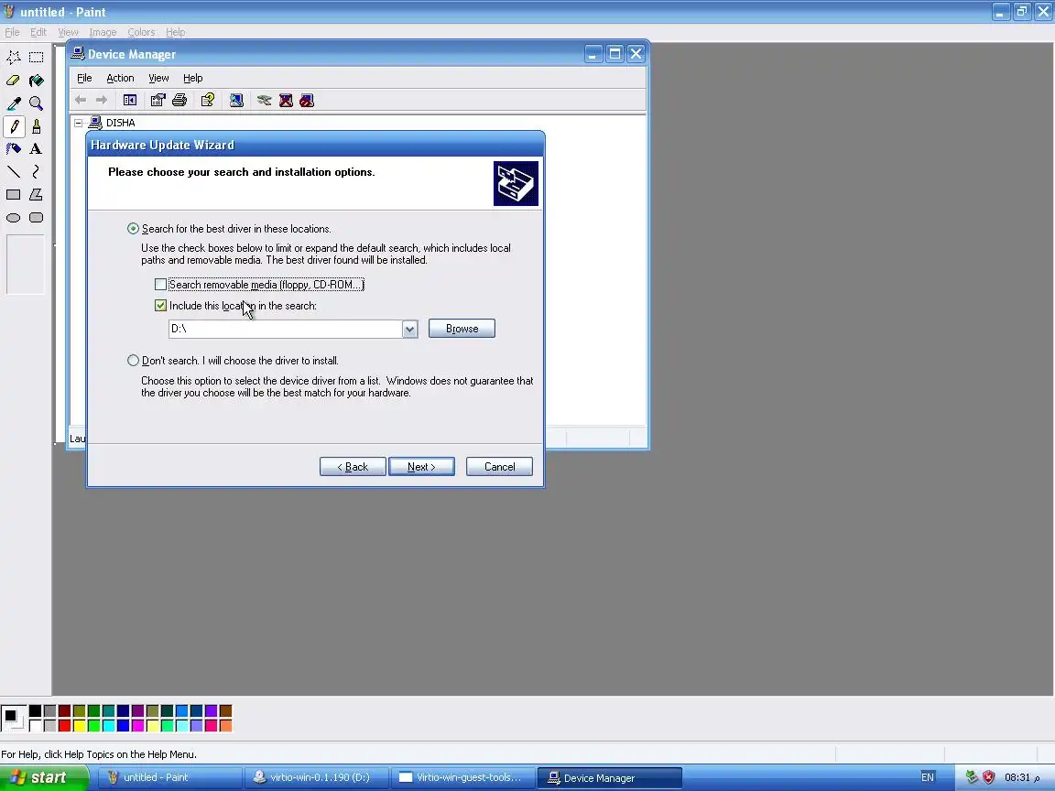Click the EN language indicator in taskbar

click(927, 777)
